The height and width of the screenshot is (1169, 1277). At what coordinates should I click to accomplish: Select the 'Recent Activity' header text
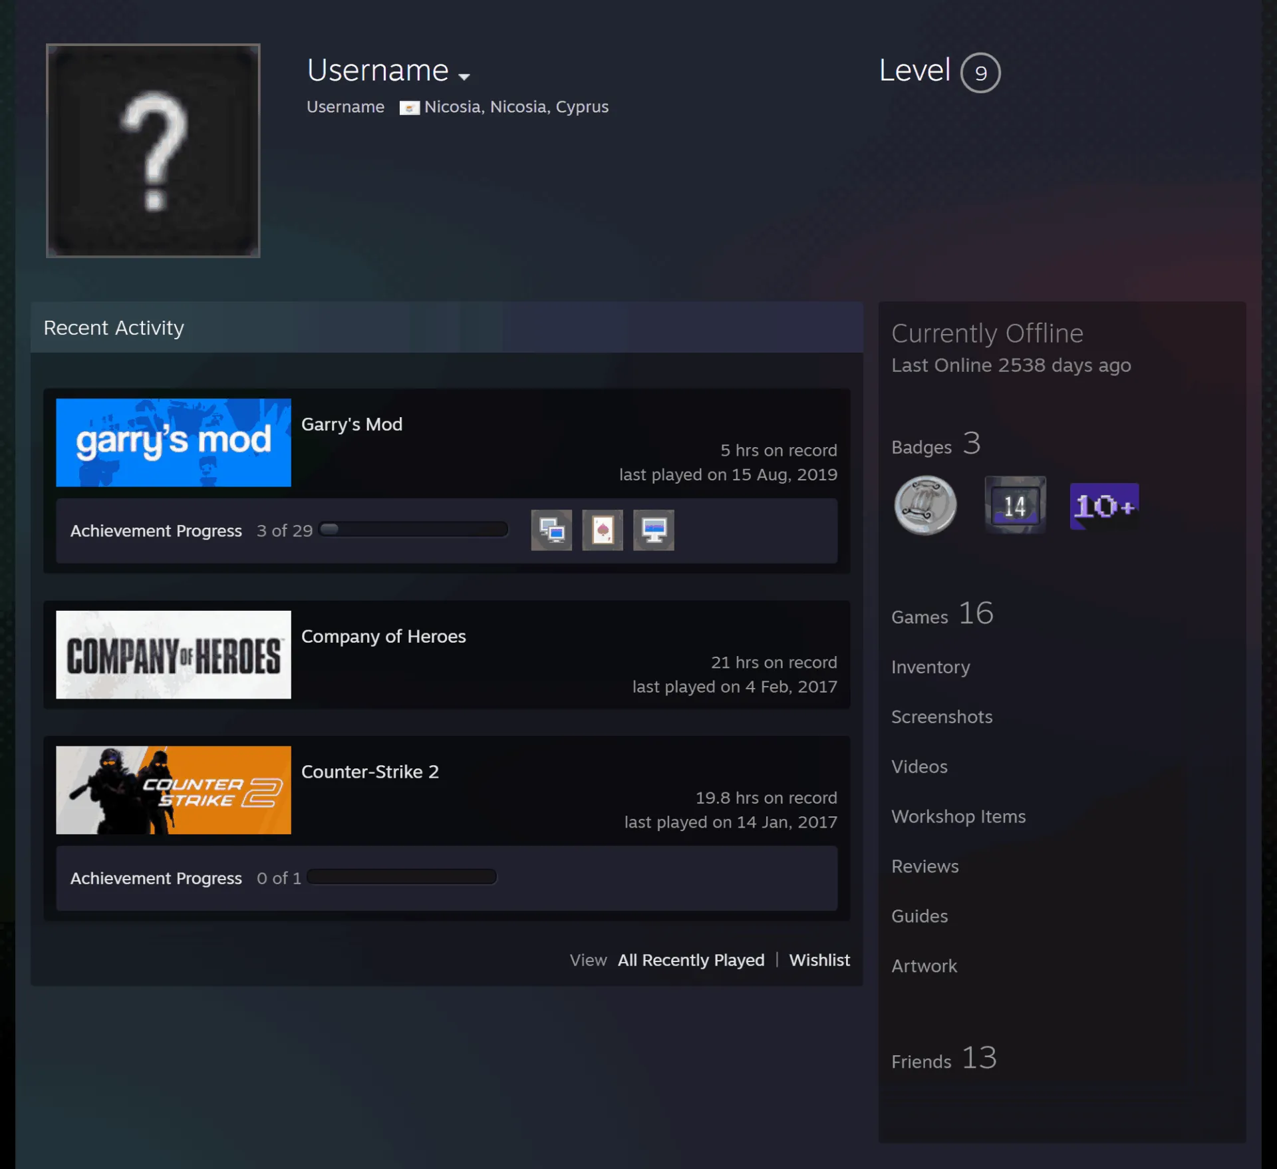114,328
